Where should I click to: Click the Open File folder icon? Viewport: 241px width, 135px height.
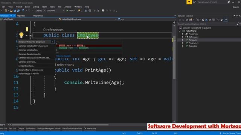11,11
